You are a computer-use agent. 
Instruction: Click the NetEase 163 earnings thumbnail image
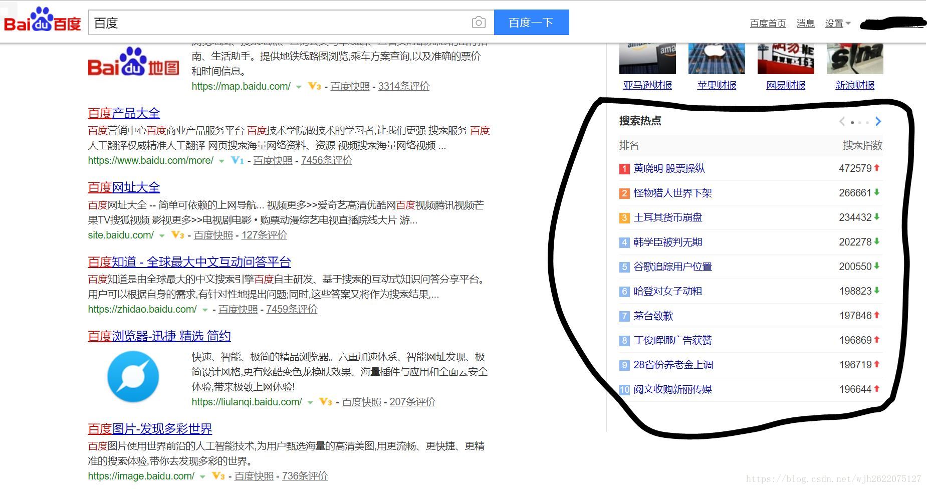pyautogui.click(x=786, y=59)
